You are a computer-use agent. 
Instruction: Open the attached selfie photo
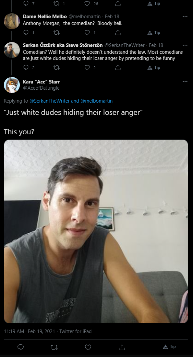(x=96, y=231)
